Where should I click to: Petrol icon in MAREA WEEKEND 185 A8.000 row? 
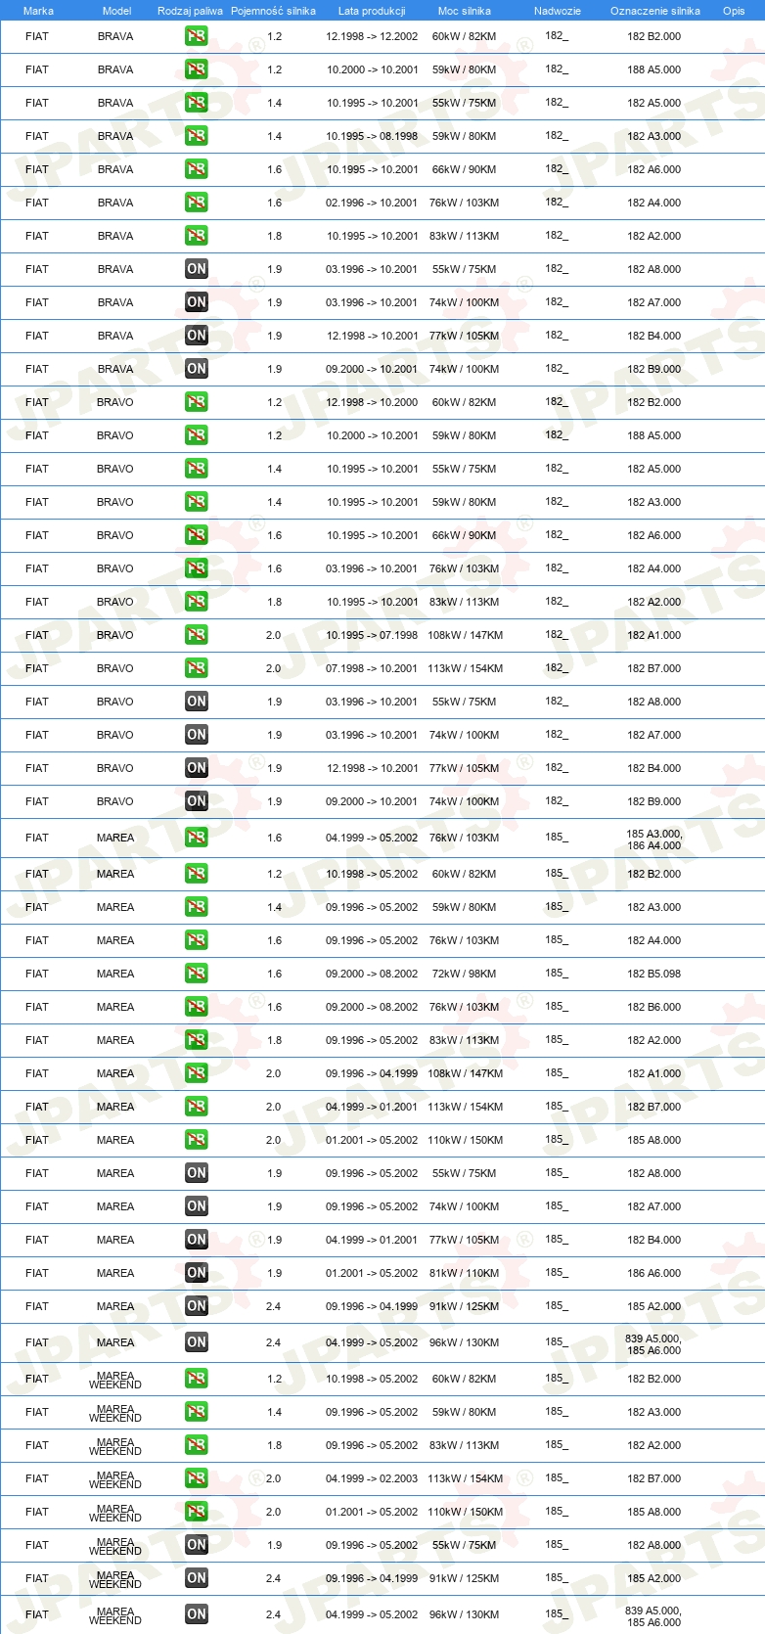tap(197, 1512)
